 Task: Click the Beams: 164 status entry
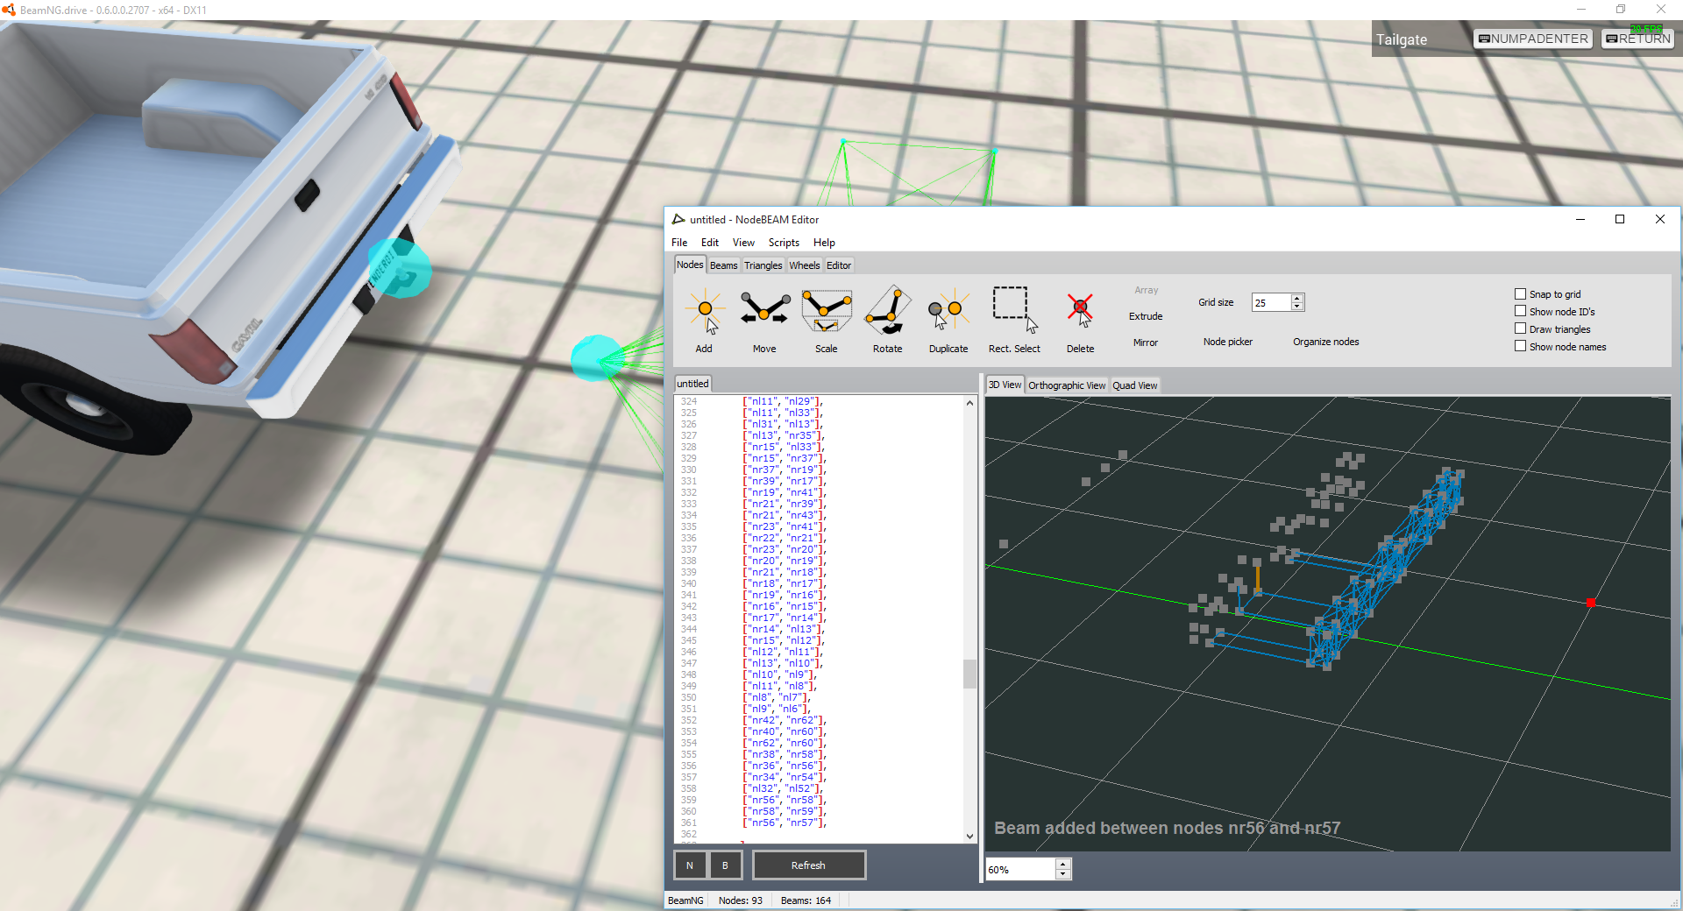pos(806,900)
